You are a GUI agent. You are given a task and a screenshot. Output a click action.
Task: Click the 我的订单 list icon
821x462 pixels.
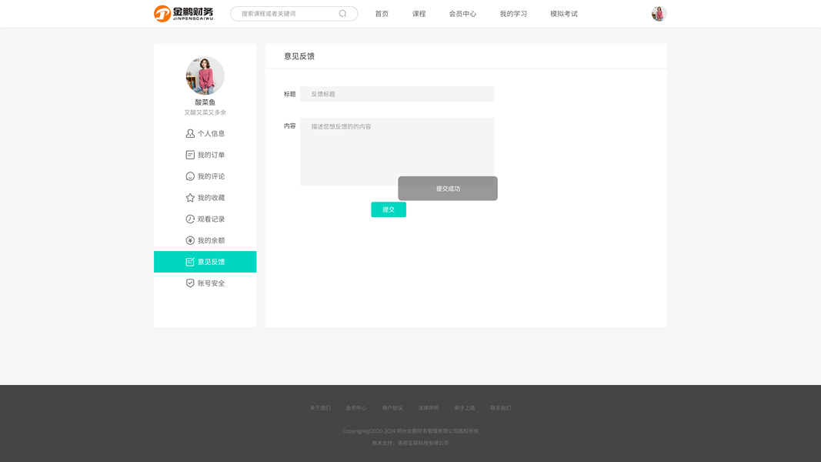click(190, 155)
